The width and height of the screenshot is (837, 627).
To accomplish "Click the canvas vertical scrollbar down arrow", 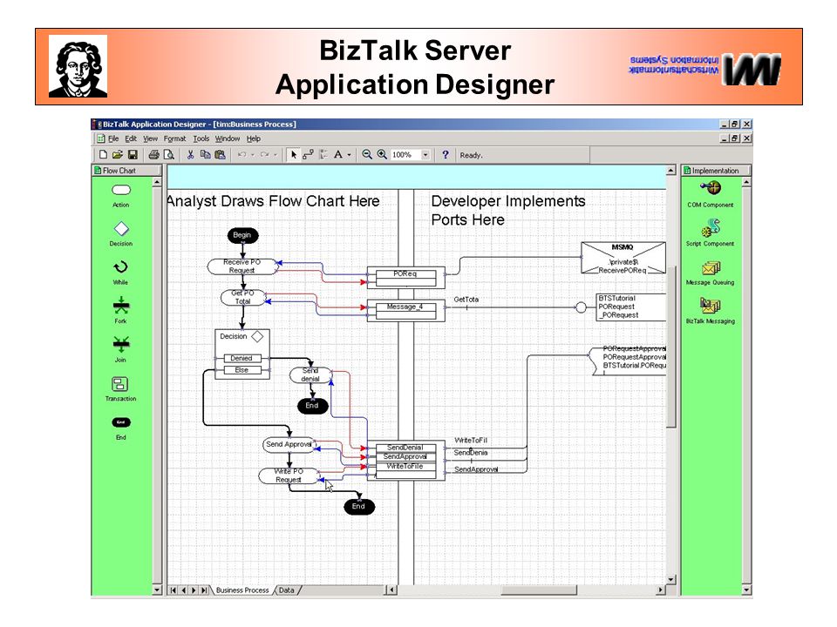I will [x=671, y=580].
